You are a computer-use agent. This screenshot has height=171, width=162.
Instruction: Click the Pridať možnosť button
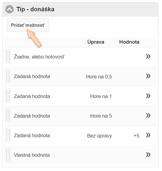[x=28, y=25]
